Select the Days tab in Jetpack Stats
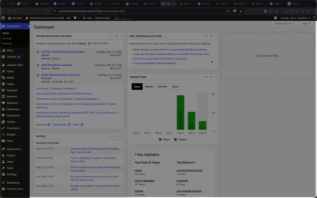The width and height of the screenshot is (317, 198). [x=137, y=87]
